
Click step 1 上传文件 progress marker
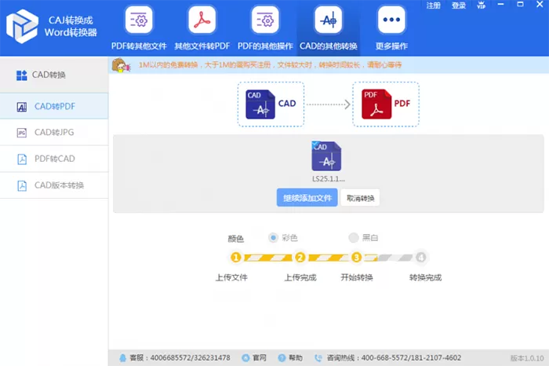tap(236, 258)
